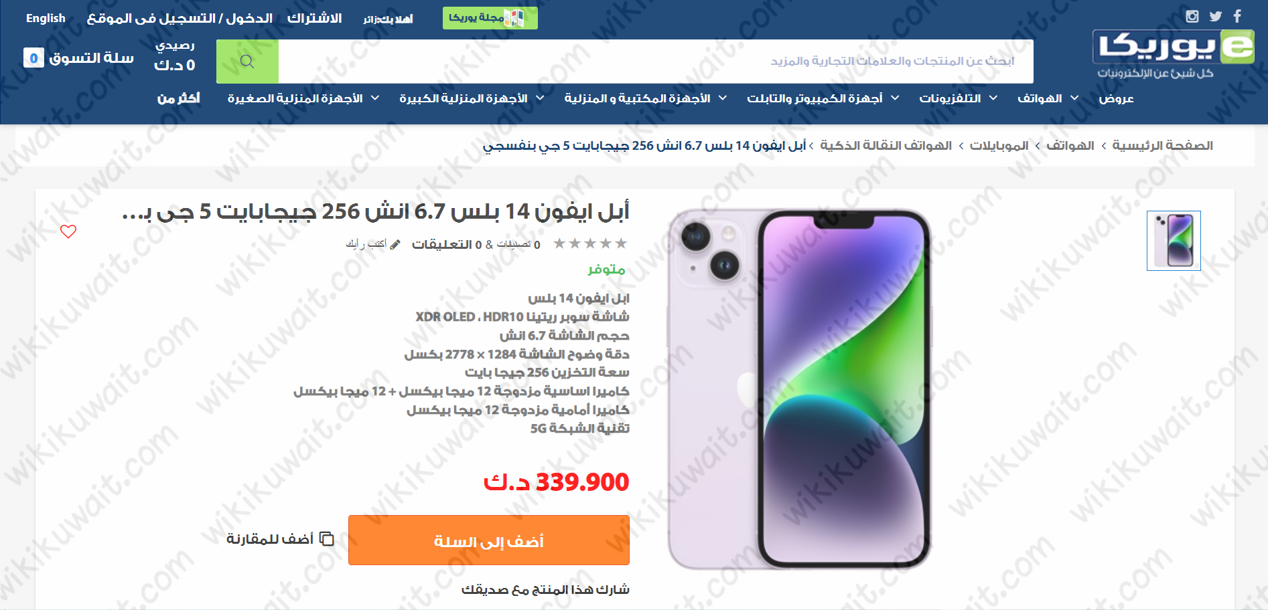Click orange أضف إلى السلة button

[x=489, y=540]
